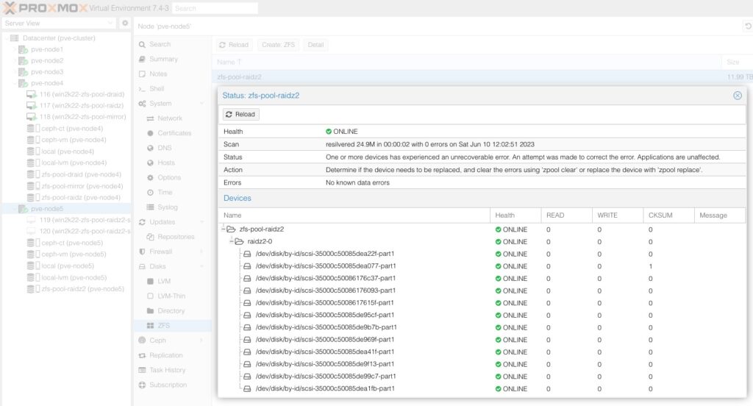The width and height of the screenshot is (753, 406).
Task: Select storage ceph-vm (pve-node5)
Action: [x=73, y=254]
